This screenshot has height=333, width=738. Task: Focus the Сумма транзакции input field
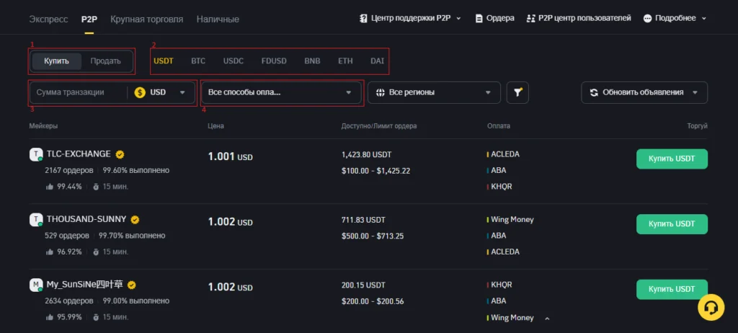click(x=78, y=92)
